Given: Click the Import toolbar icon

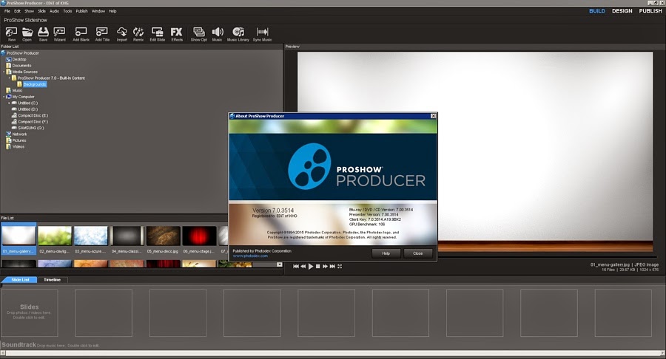Looking at the screenshot, I should pyautogui.click(x=122, y=34).
